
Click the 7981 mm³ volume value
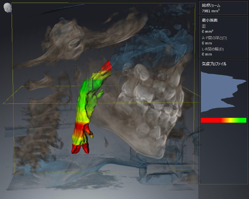(211, 11)
